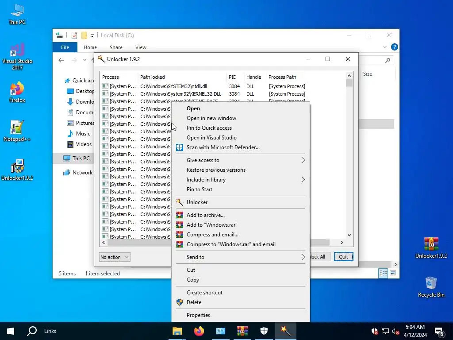Click the WinRAR taskbar icon
453x340 pixels.
click(242, 331)
